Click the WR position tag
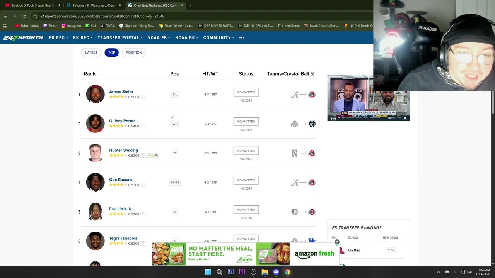The image size is (495, 278). 175,124
